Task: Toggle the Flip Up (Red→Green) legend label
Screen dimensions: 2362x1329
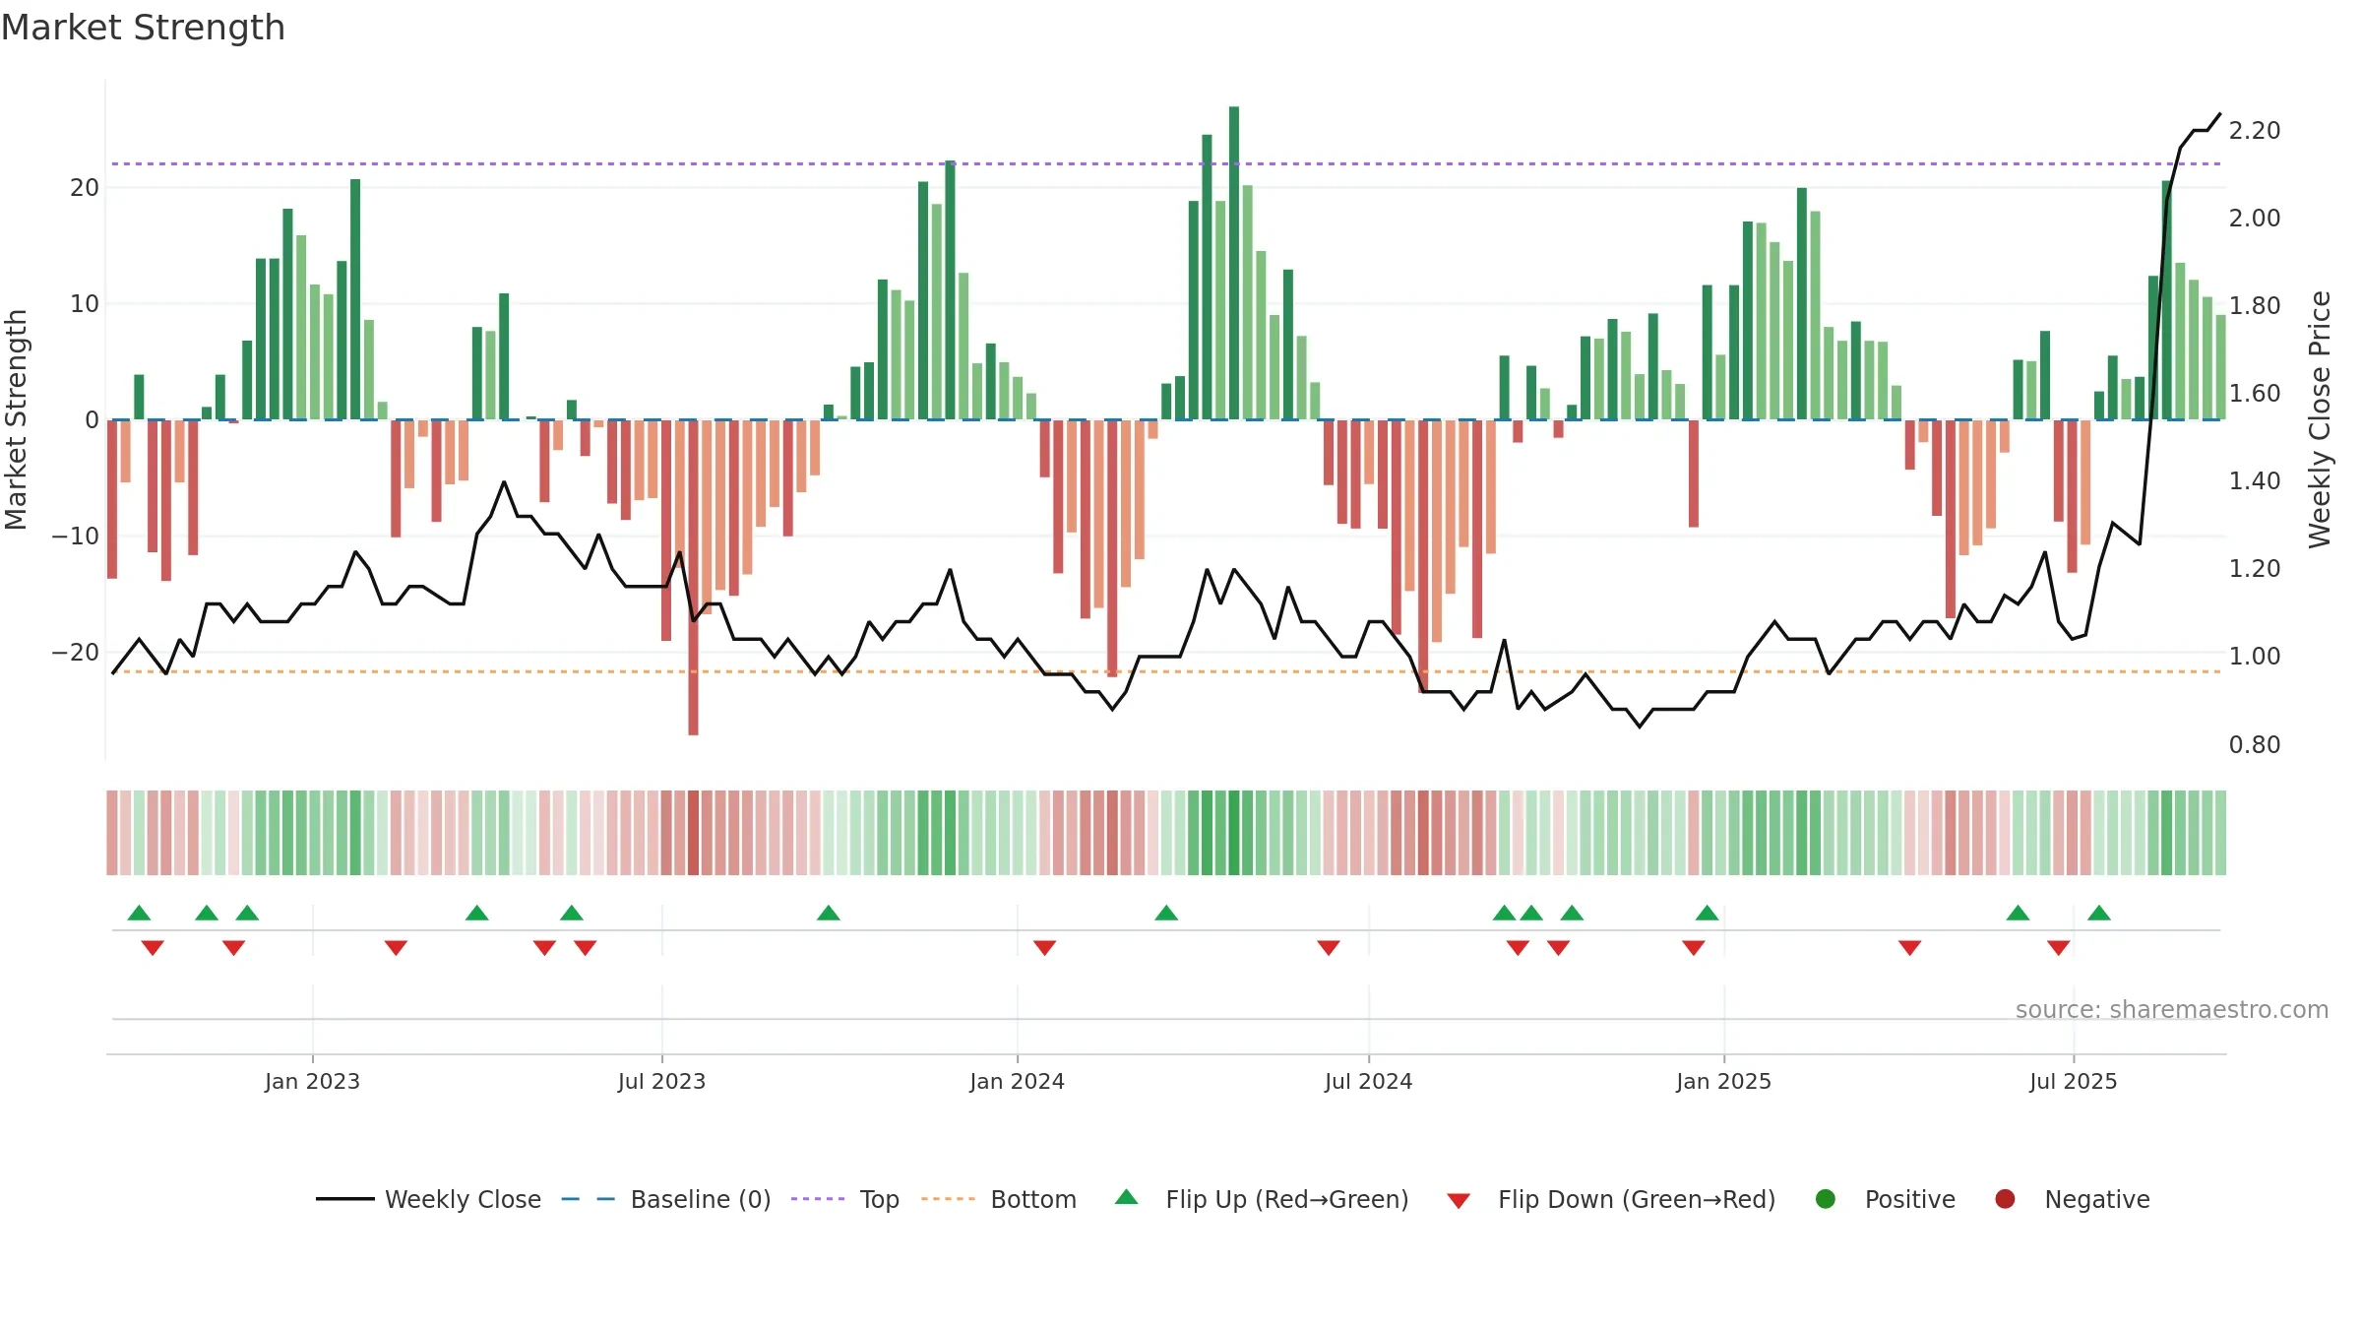Action: pyautogui.click(x=1287, y=1199)
